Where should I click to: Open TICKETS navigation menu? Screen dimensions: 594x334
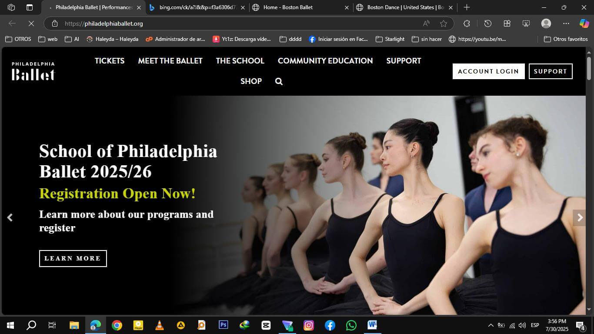(x=110, y=61)
